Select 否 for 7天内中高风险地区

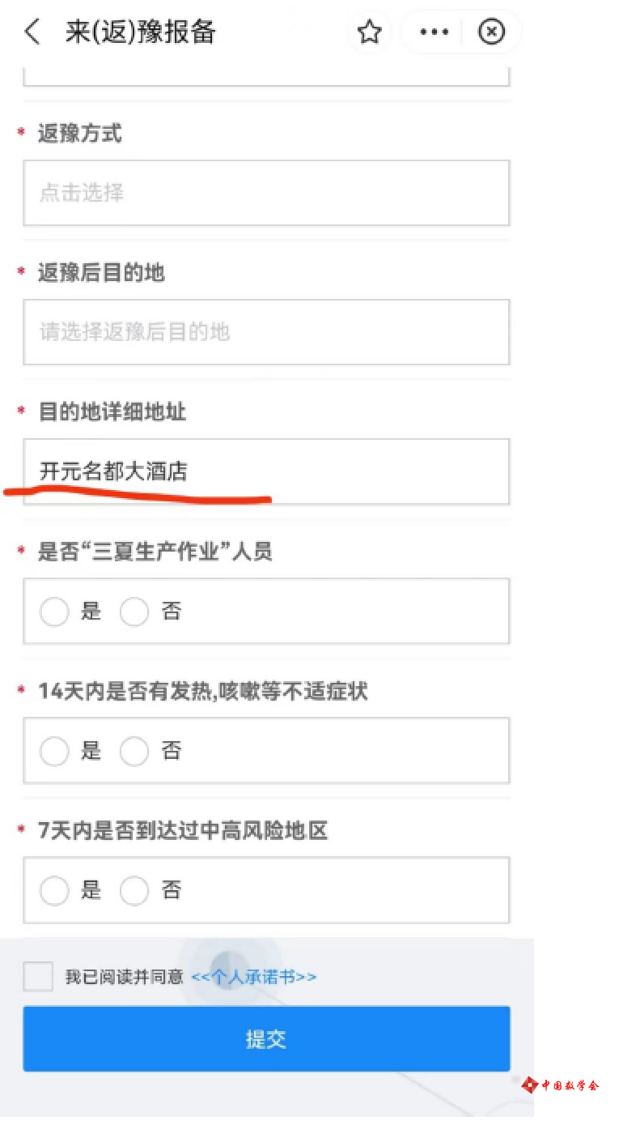click(134, 890)
